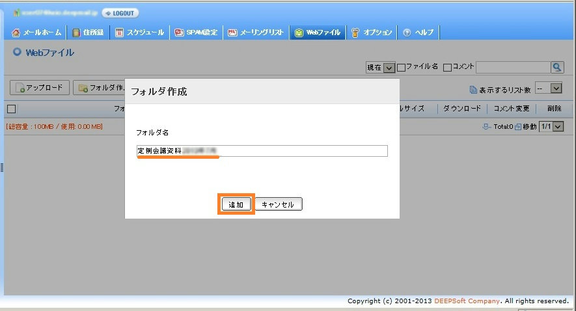
Task: Open the ヘルプ tab
Action: point(418,32)
